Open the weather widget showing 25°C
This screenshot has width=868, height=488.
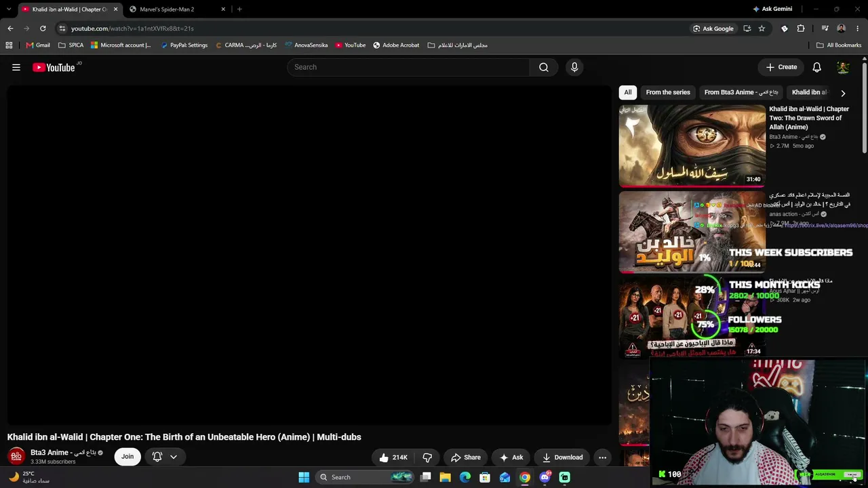coord(29,477)
